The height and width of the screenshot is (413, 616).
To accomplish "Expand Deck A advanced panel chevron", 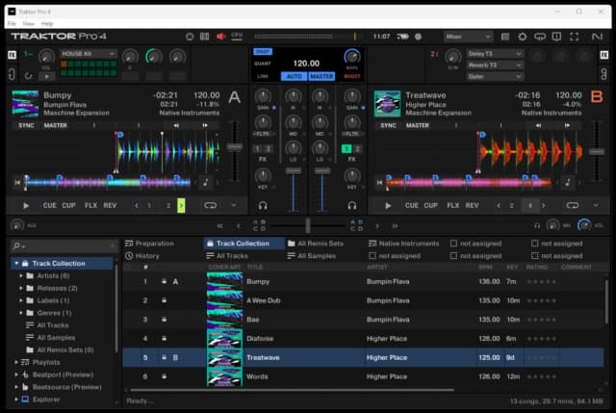I will (234, 205).
